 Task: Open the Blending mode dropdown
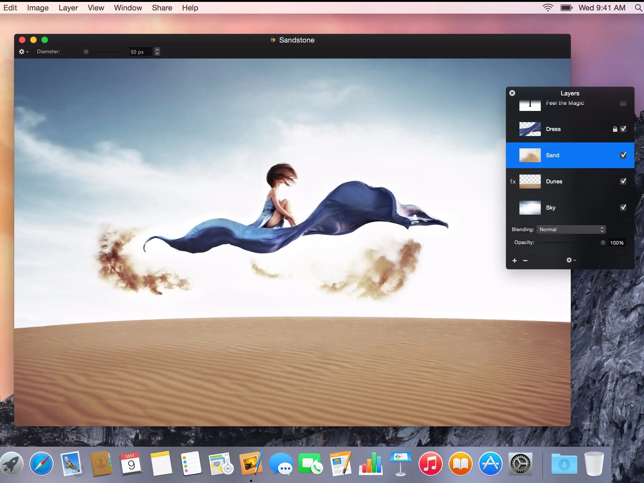point(571,229)
